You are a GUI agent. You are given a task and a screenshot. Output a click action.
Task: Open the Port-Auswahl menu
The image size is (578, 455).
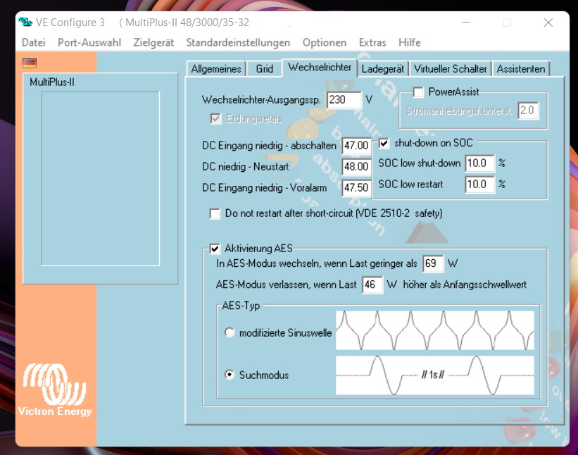(x=89, y=42)
